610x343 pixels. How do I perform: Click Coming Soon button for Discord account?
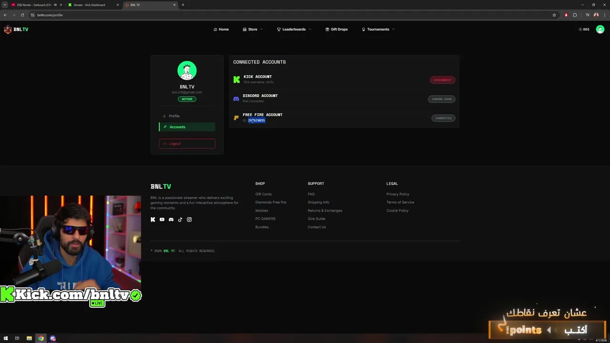pyautogui.click(x=441, y=99)
